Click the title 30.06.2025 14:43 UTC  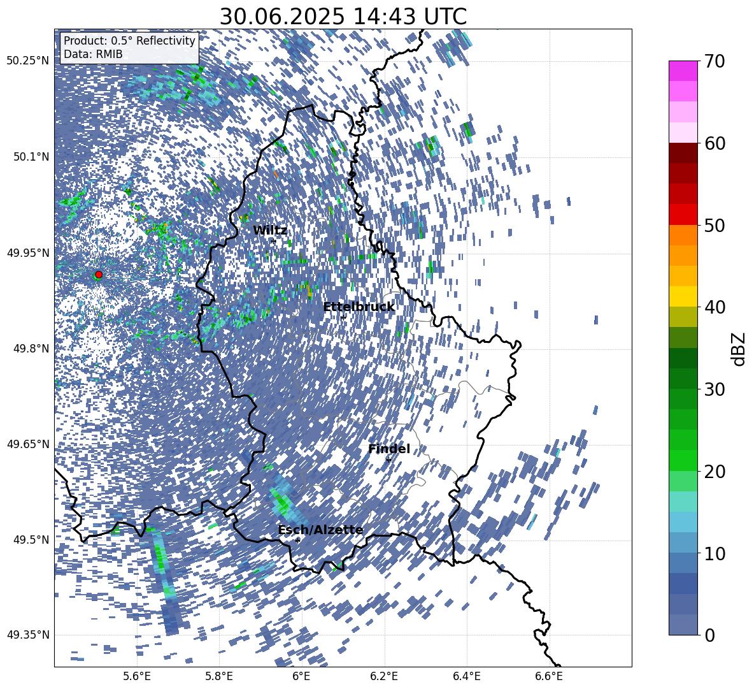coord(343,17)
